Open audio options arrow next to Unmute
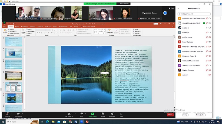222x124 pixels. pyautogui.click(x=11, y=114)
